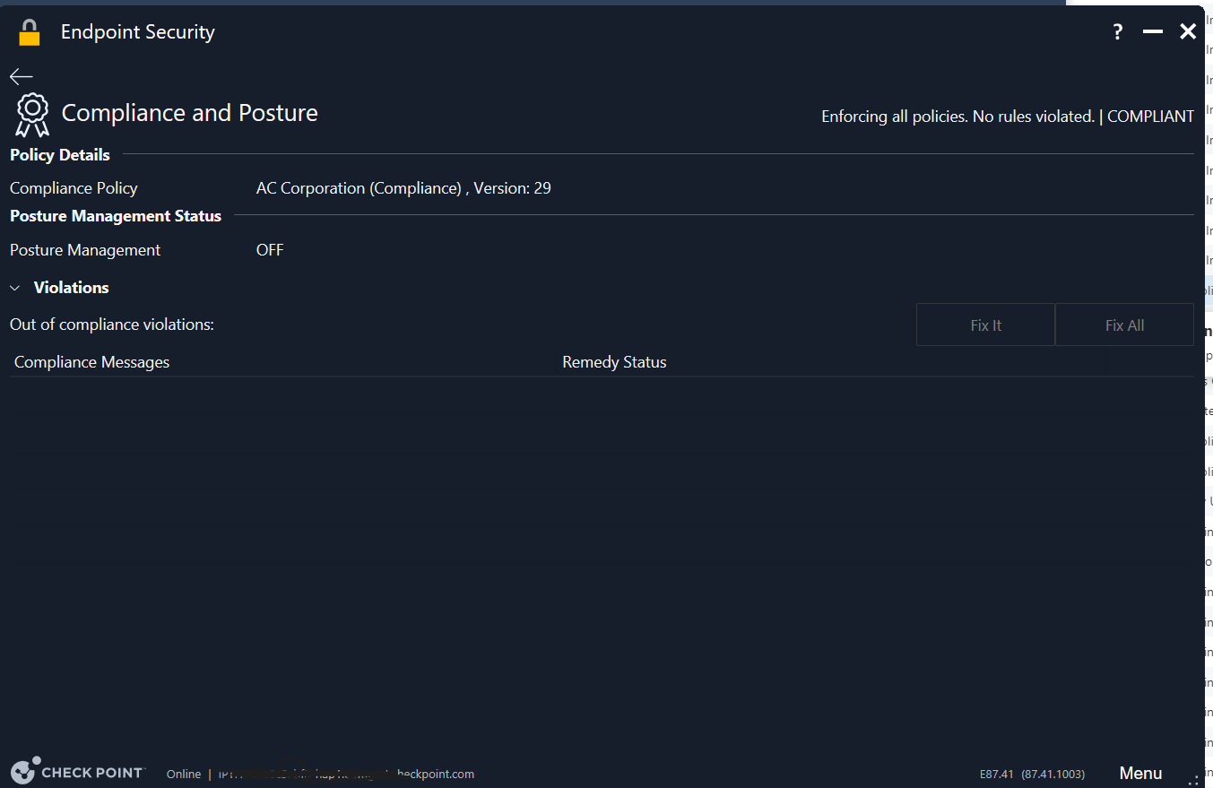Open help with the question mark icon
Image resolution: width=1213 pixels, height=788 pixels.
[x=1118, y=32]
